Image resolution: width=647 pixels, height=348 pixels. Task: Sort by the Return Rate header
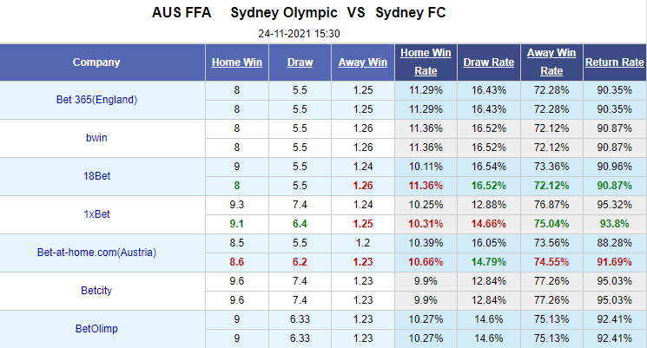click(614, 62)
